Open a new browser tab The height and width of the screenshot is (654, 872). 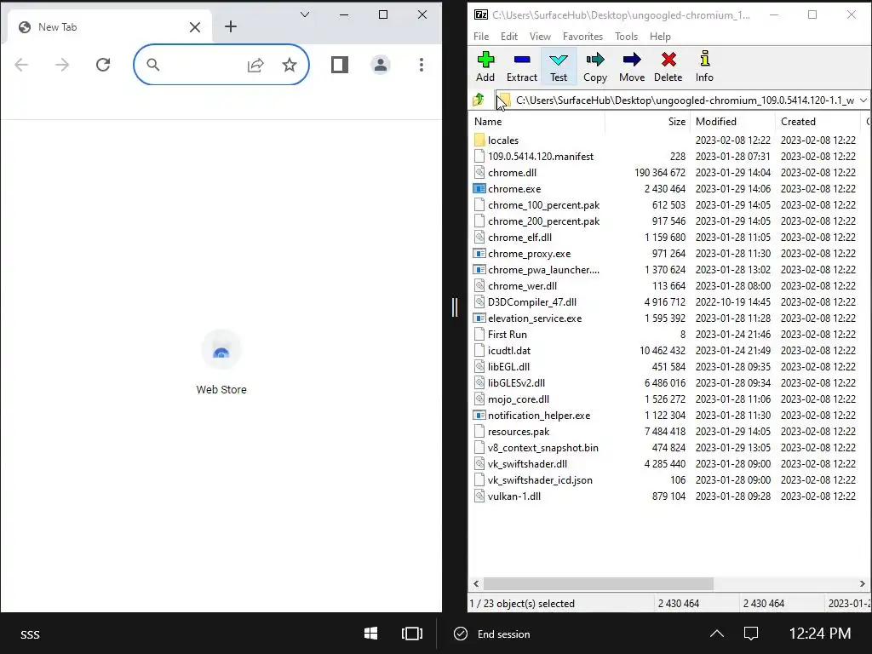[x=230, y=26]
